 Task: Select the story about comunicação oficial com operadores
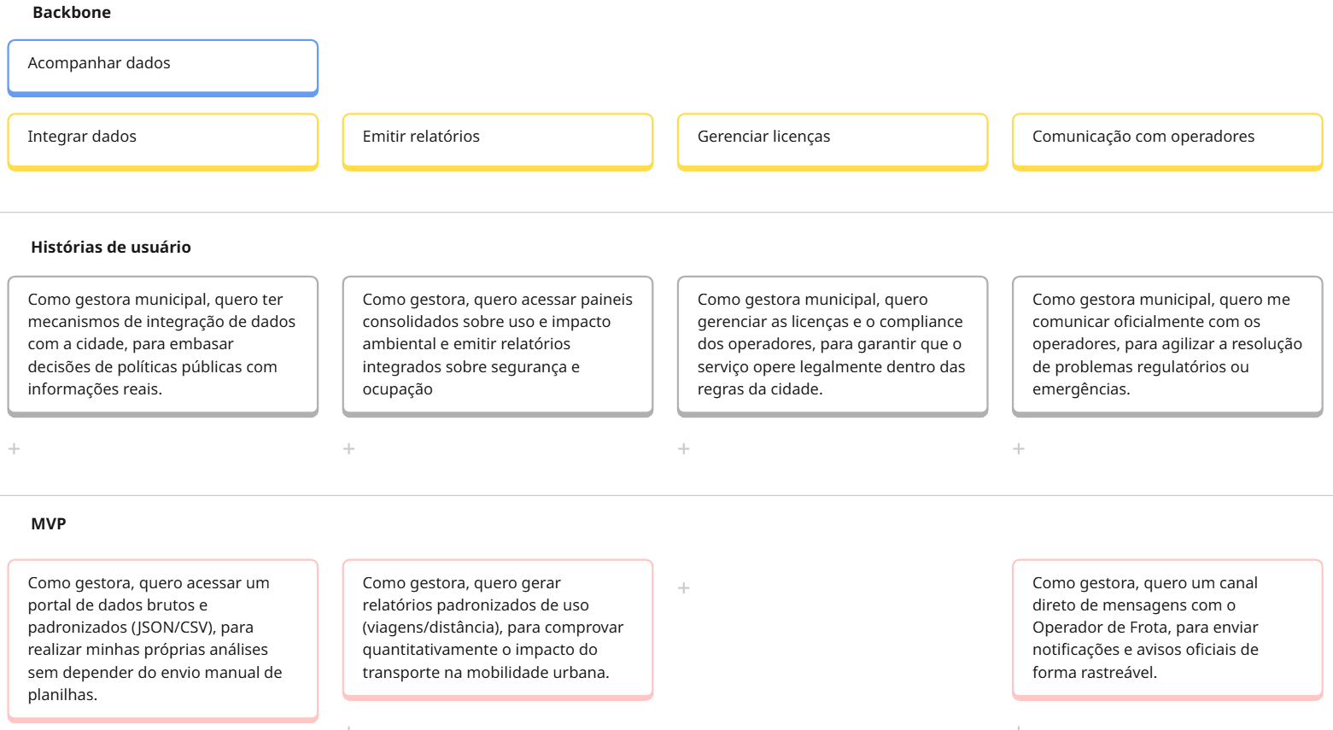coord(1167,345)
